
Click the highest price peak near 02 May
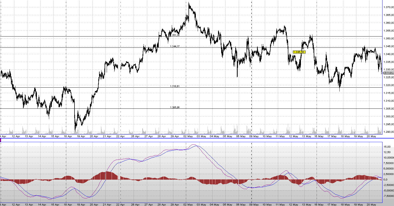(189, 3)
